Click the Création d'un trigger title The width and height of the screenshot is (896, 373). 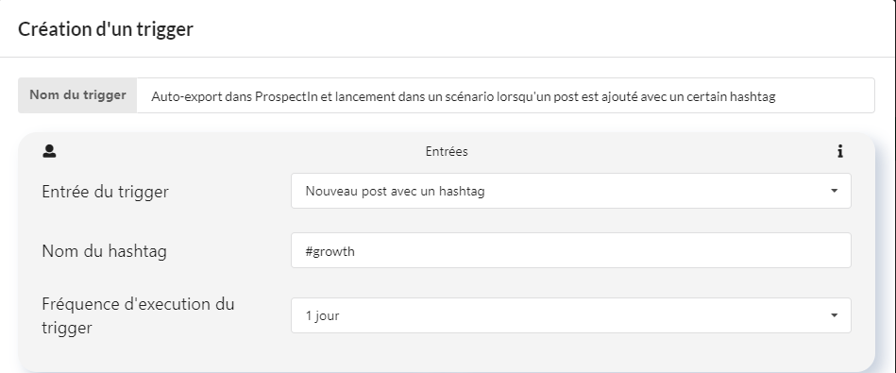click(x=106, y=29)
